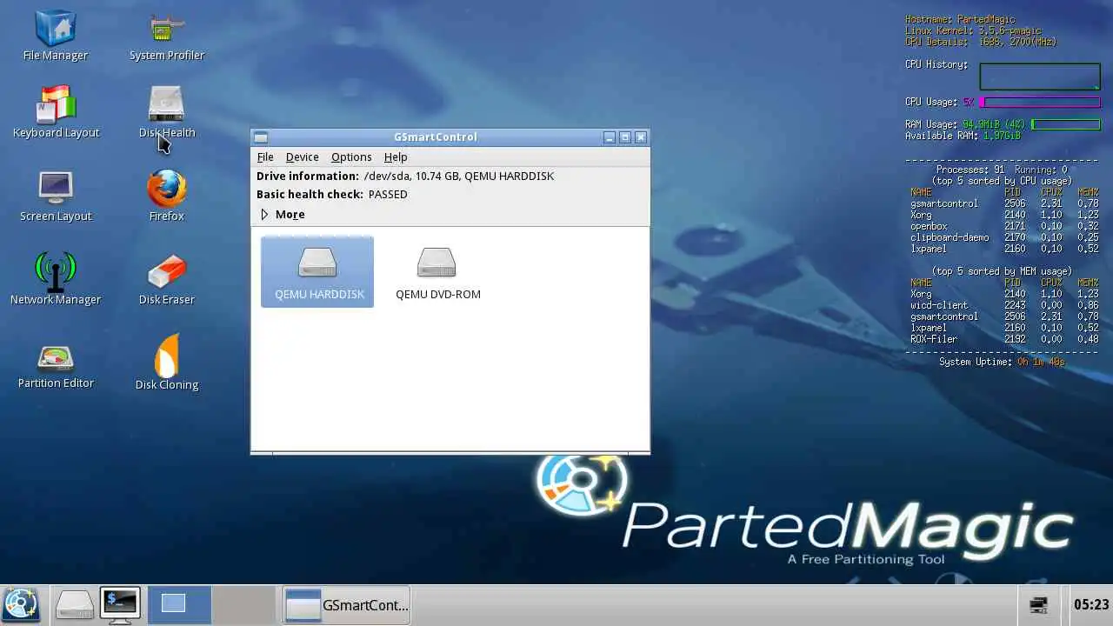Open the GSmartControl window menu icon

click(x=261, y=137)
